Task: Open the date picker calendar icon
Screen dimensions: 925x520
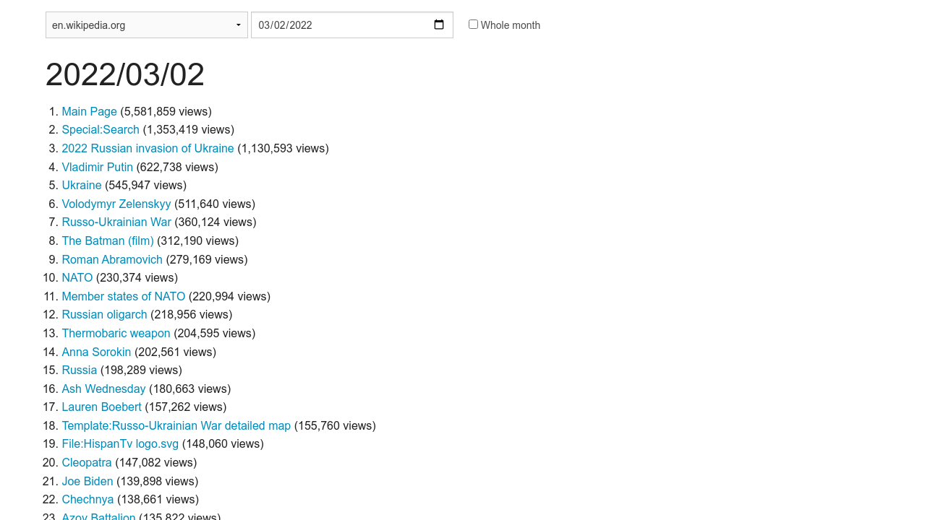Action: tap(439, 25)
